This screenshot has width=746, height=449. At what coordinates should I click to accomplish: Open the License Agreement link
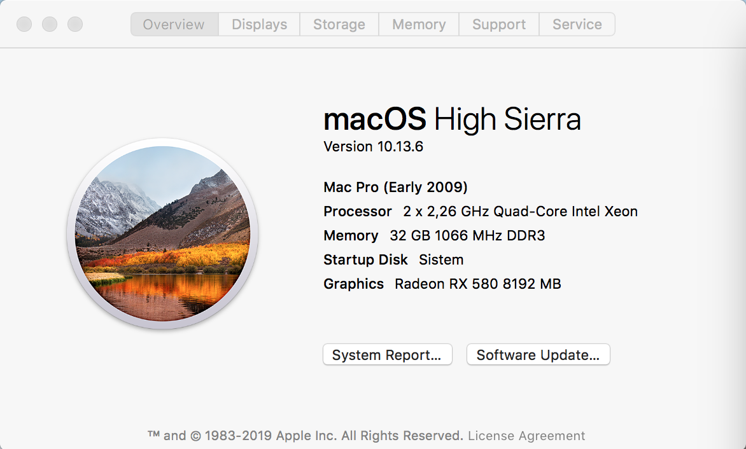click(x=526, y=436)
